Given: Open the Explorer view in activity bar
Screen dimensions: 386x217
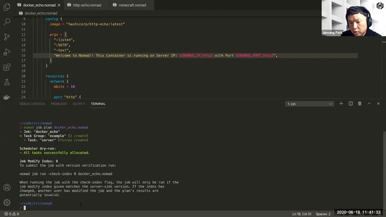Looking at the screenshot, I should (7, 7).
